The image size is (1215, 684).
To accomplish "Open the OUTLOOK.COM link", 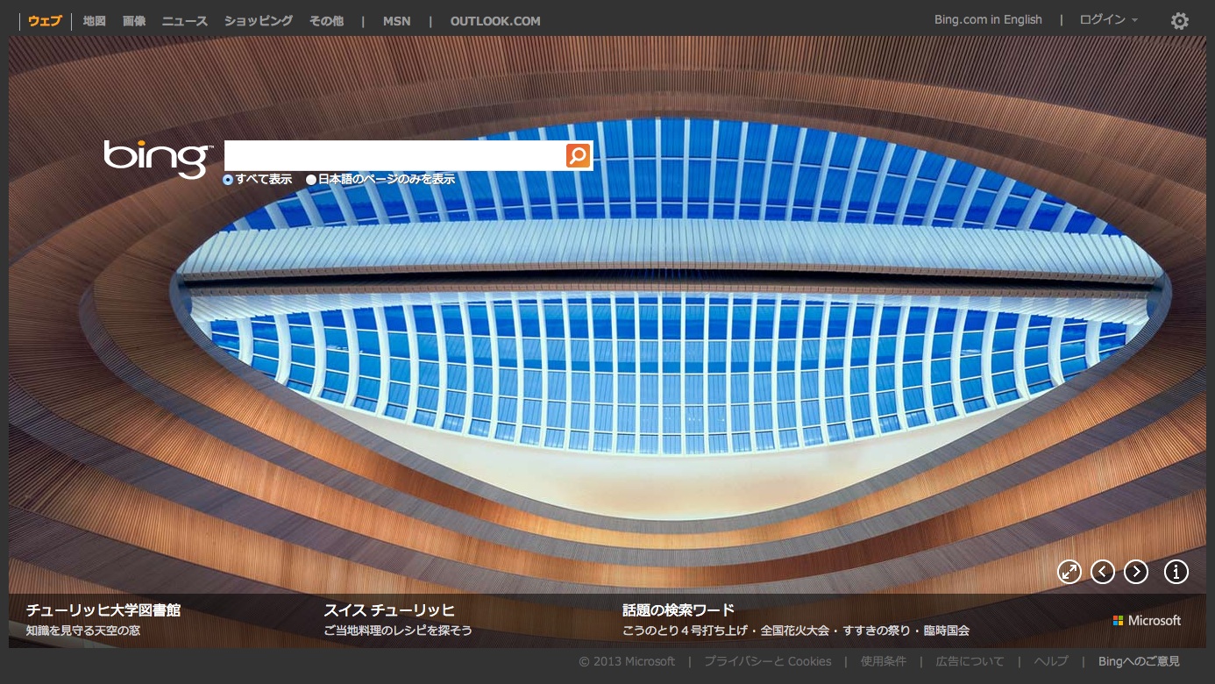I will [x=495, y=21].
